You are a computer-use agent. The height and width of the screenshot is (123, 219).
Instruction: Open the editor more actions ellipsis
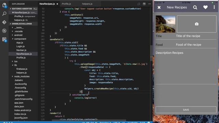click(150, 4)
